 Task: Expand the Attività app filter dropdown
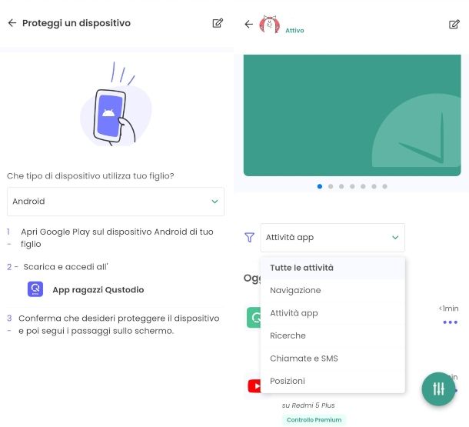333,238
